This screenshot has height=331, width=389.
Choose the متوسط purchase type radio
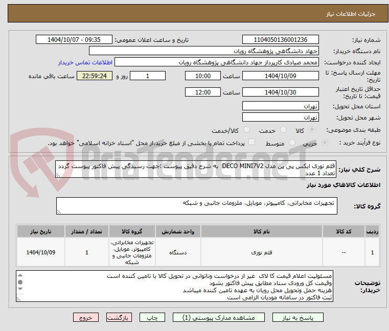pyautogui.click(x=292, y=143)
